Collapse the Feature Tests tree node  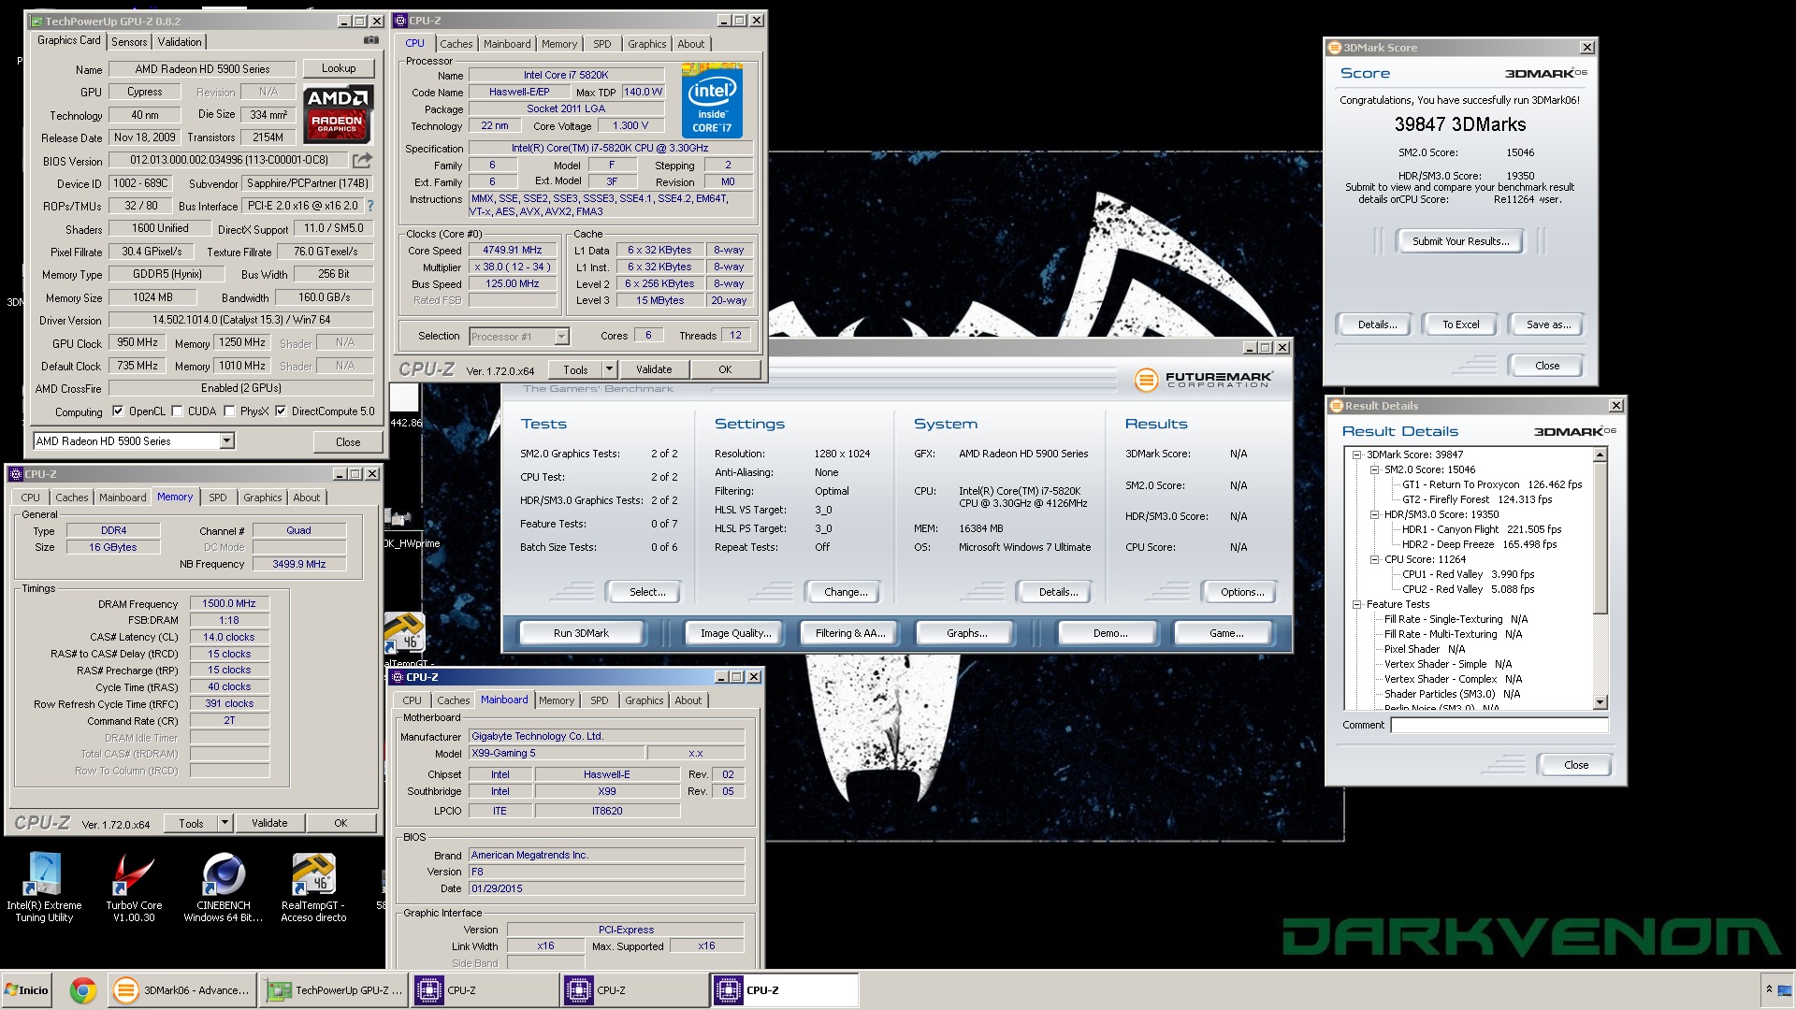[1356, 604]
